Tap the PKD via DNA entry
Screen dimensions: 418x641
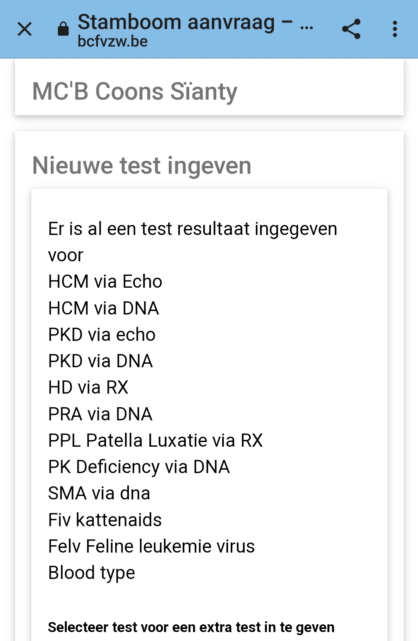[x=100, y=361]
